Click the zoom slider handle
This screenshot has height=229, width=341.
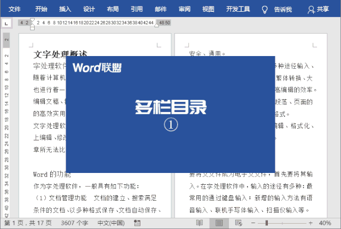tap(267, 223)
